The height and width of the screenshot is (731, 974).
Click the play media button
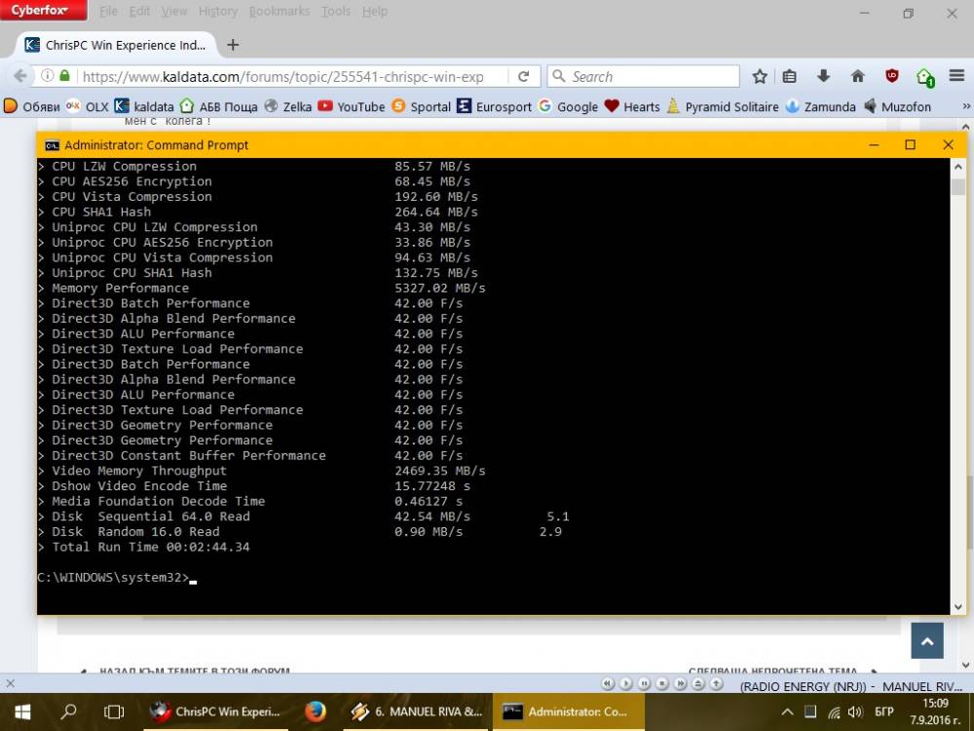point(625,683)
